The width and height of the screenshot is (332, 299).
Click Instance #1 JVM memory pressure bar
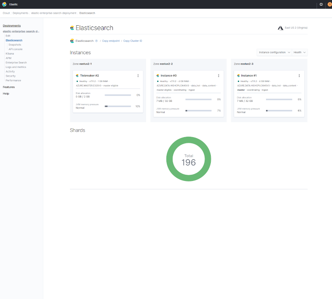279,111
